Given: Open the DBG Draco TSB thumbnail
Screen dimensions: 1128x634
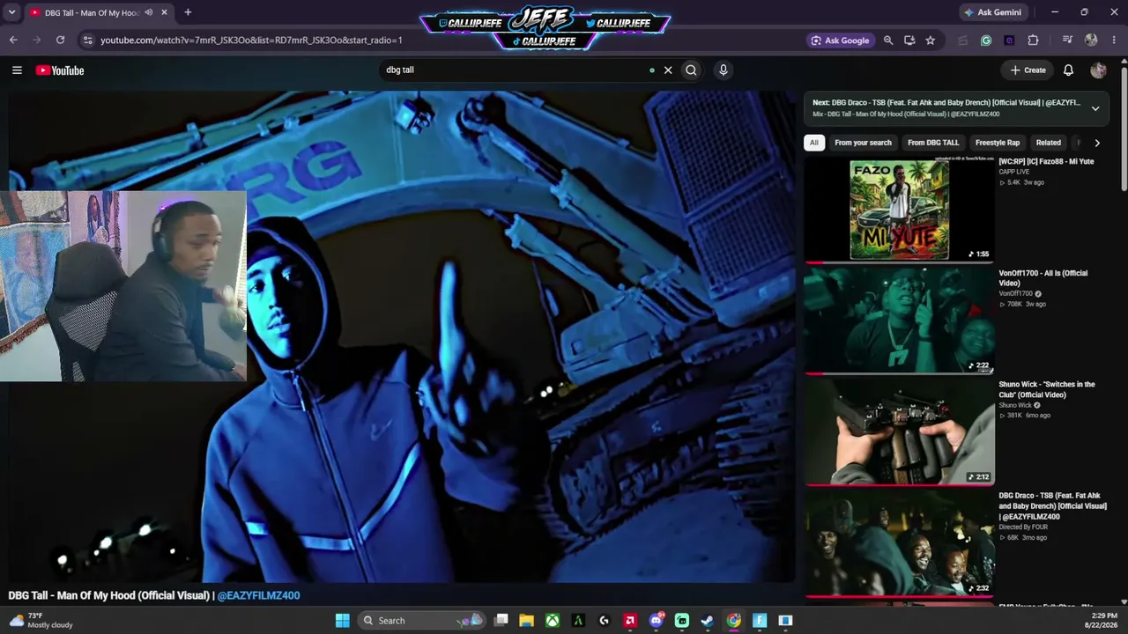Looking at the screenshot, I should 899,543.
